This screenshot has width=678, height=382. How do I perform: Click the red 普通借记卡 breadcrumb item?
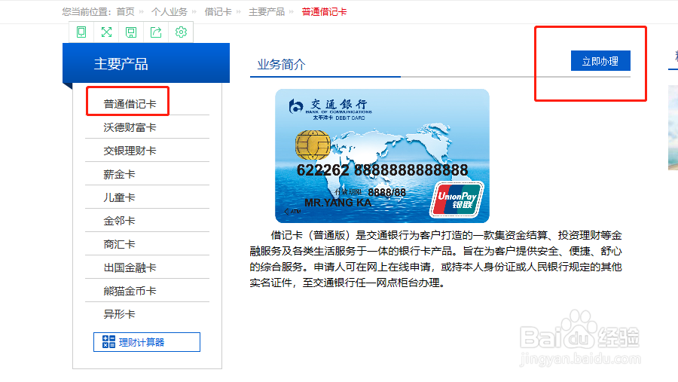[324, 12]
